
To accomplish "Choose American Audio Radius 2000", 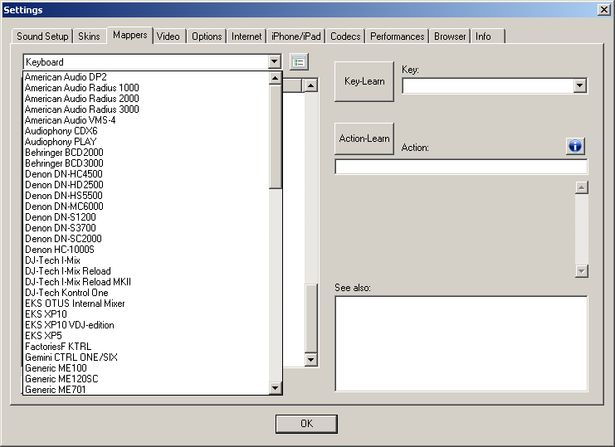I will point(146,99).
